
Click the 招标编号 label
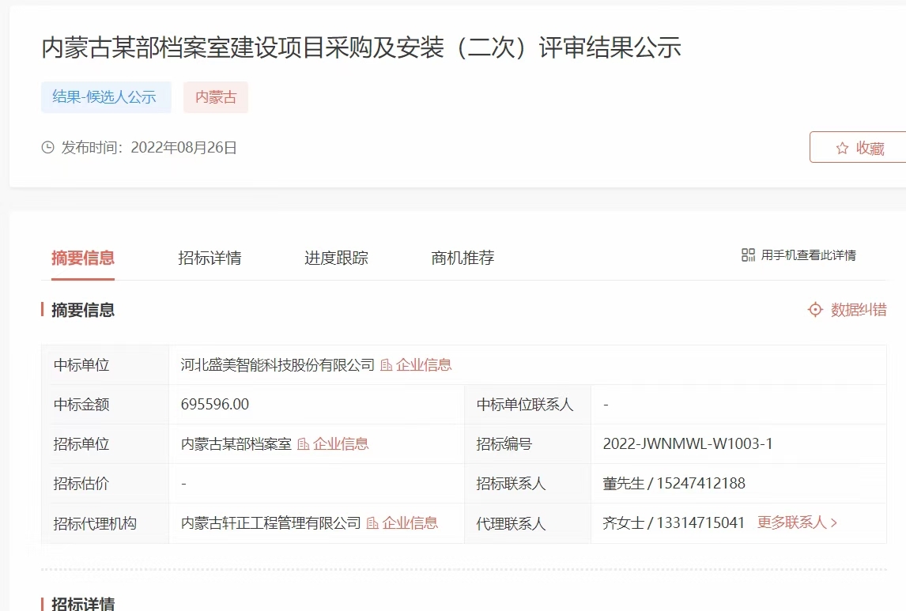pyautogui.click(x=504, y=444)
